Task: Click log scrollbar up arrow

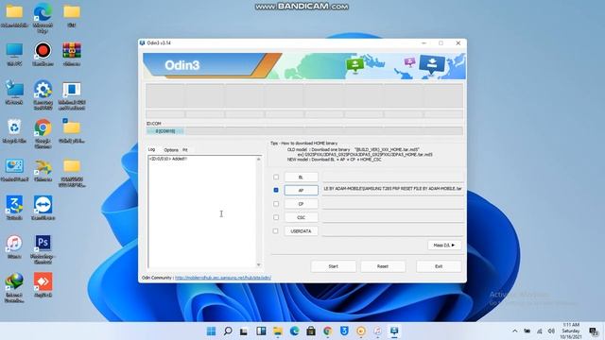Action: [258, 160]
